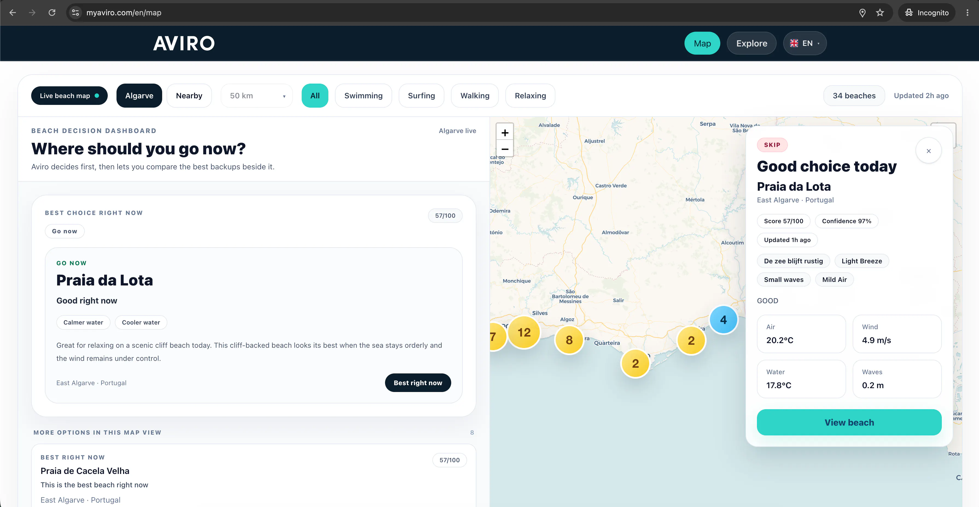Open the blue 4-beach cluster

[x=723, y=320]
